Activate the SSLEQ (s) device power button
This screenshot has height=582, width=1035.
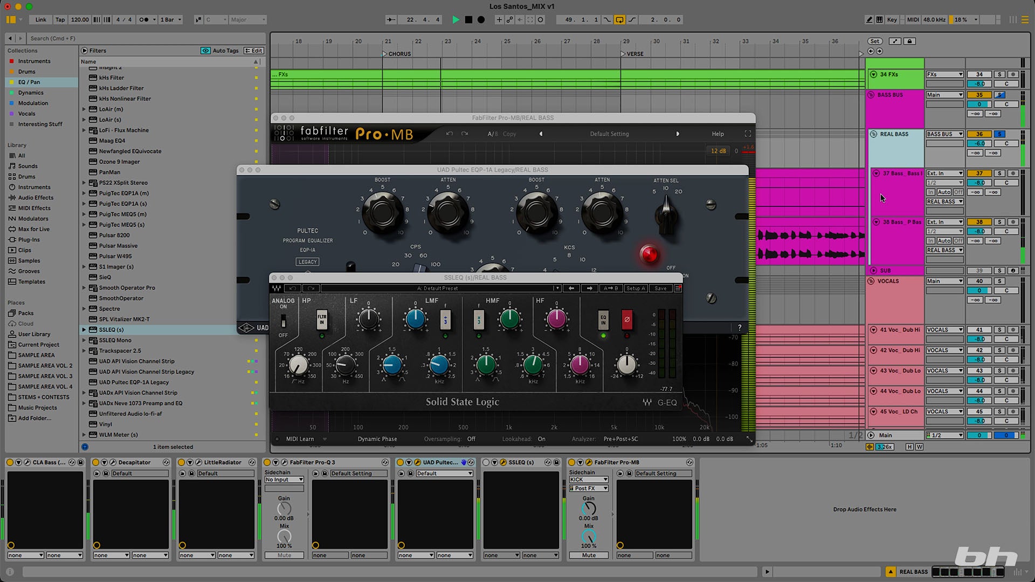(486, 462)
